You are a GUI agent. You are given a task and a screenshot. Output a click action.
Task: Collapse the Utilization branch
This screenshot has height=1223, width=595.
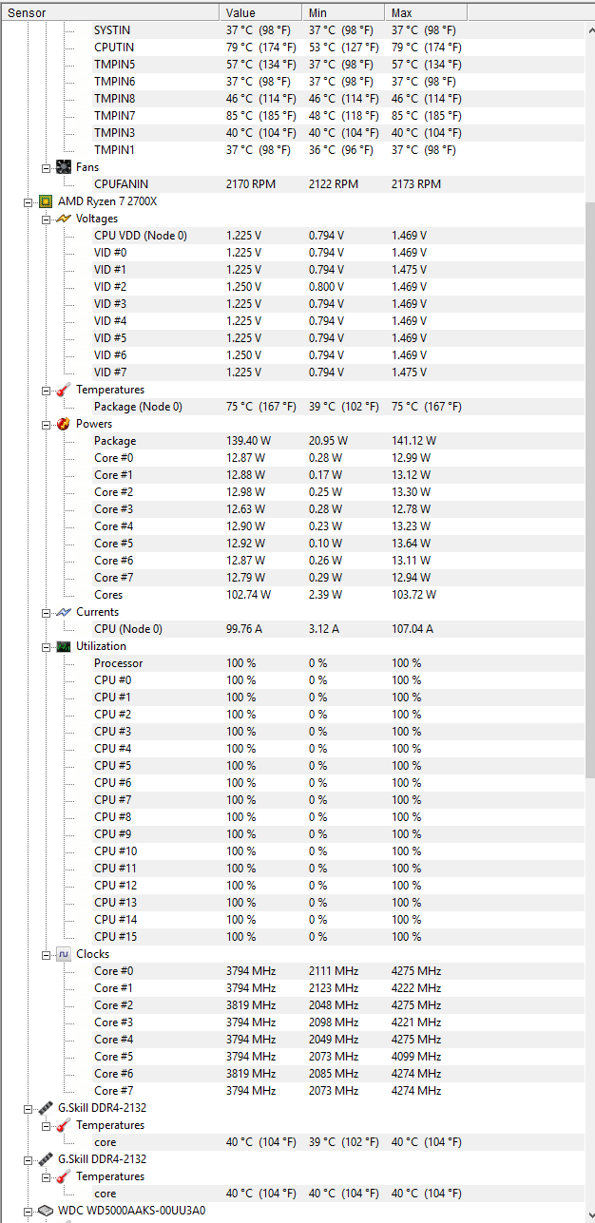click(x=46, y=645)
